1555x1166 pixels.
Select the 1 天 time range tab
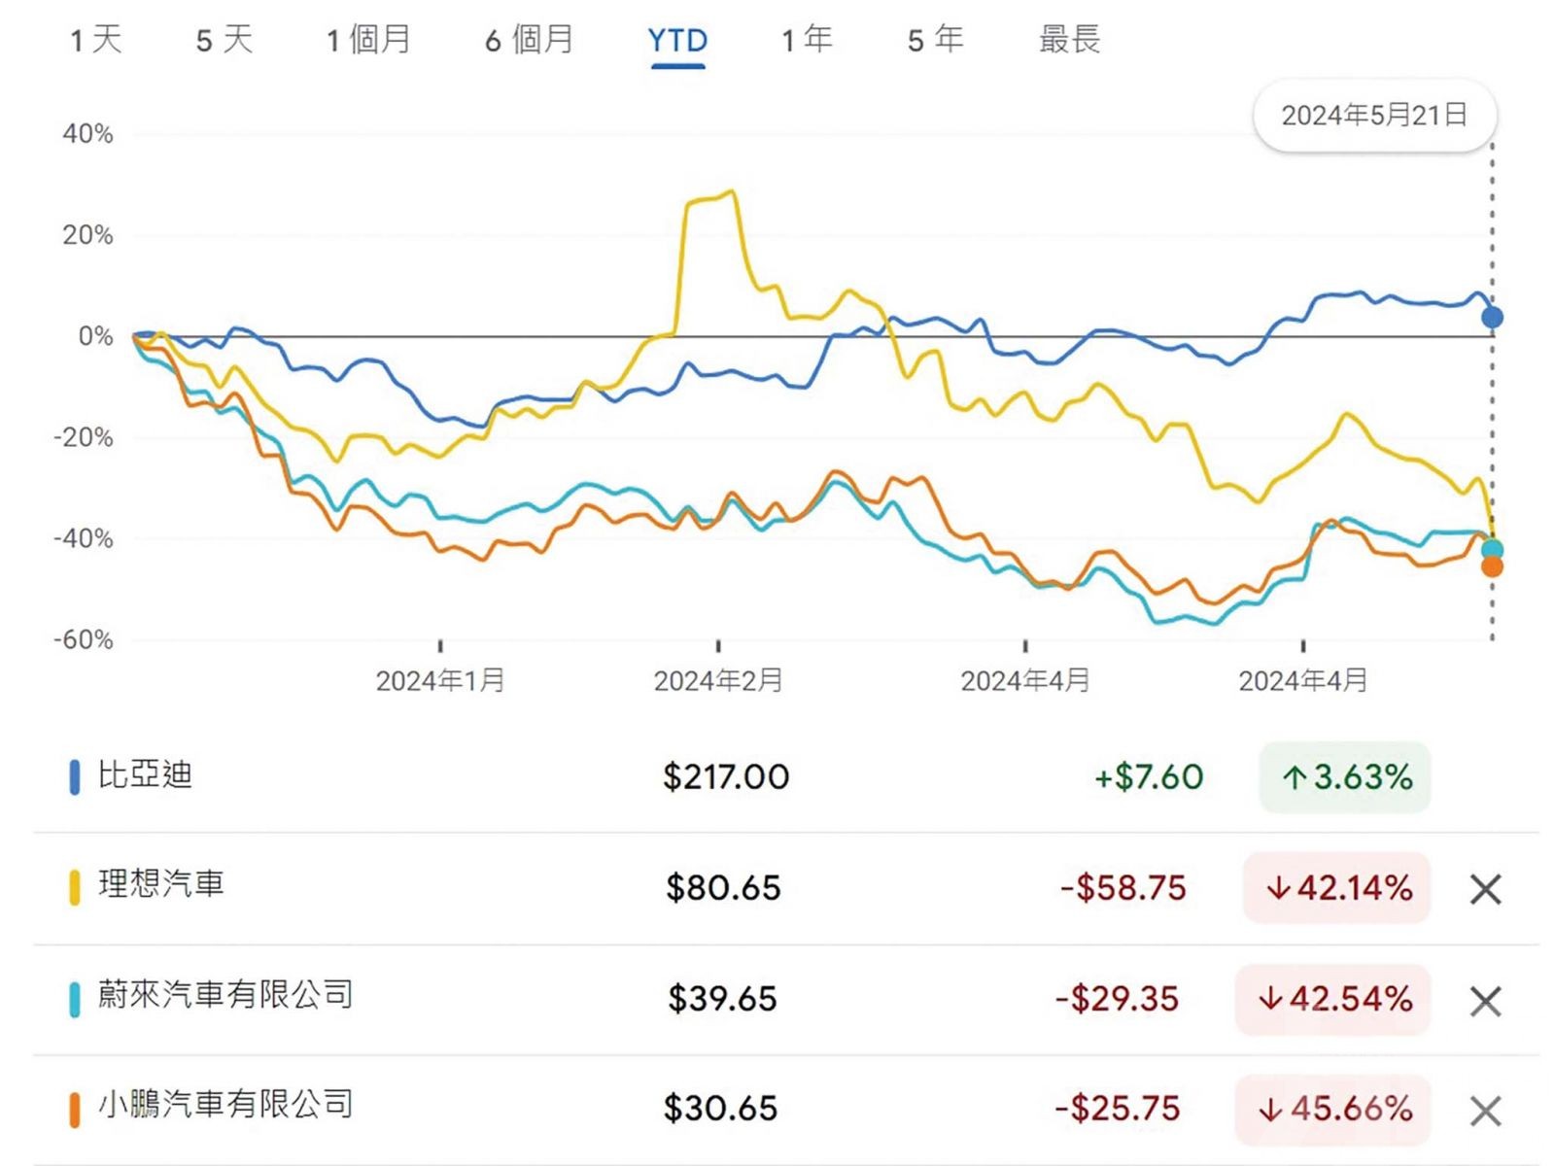[95, 40]
